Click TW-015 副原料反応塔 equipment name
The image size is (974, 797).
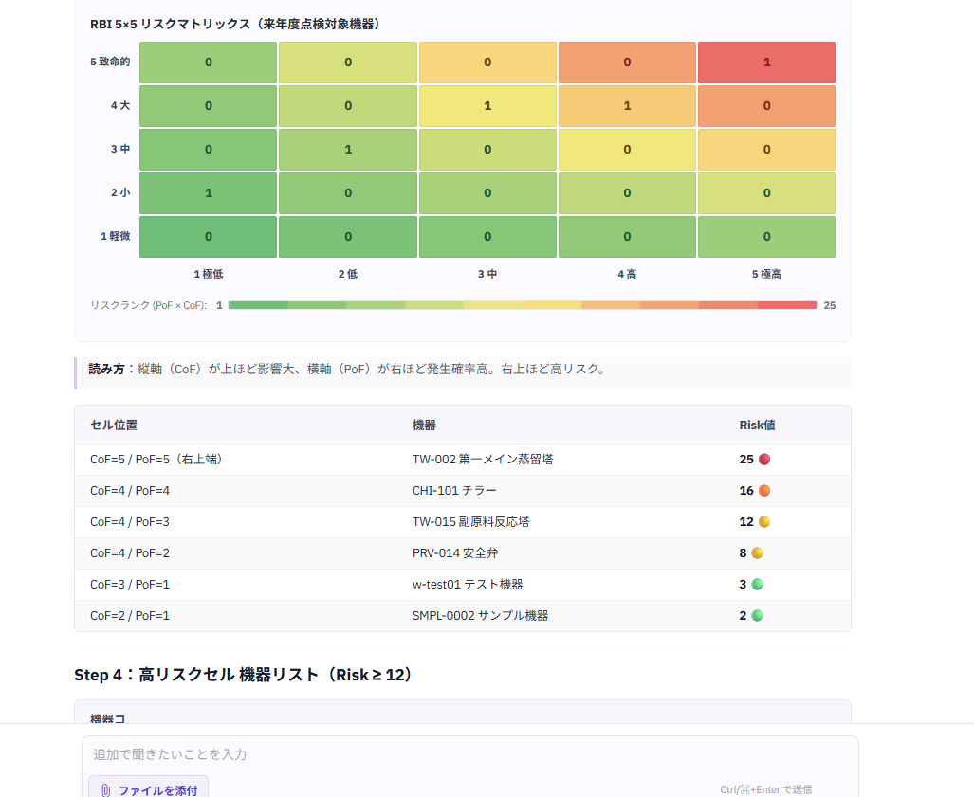tap(470, 522)
